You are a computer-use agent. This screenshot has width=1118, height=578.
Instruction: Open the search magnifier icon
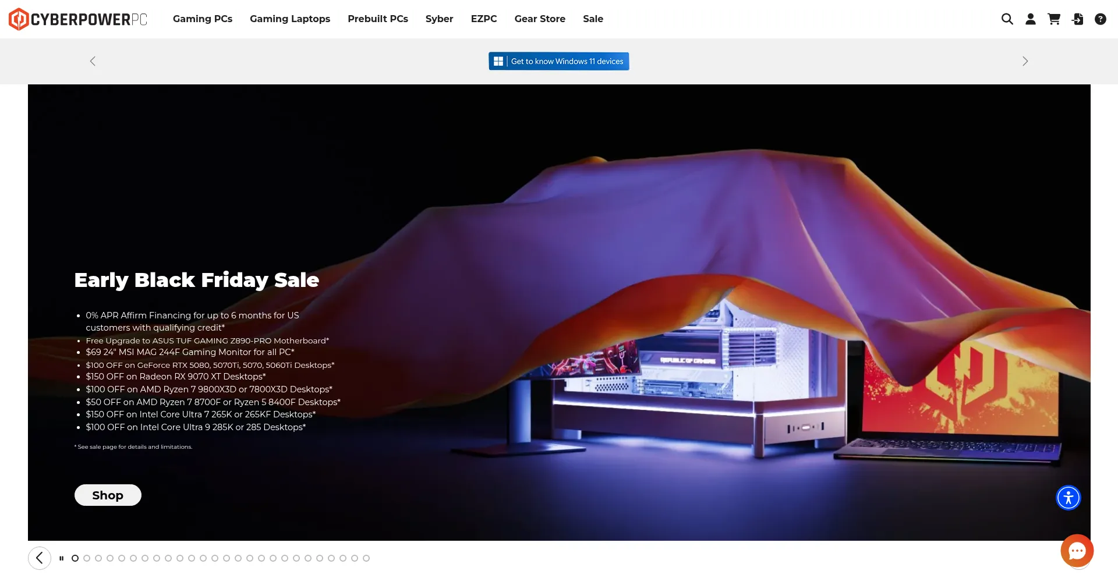click(x=1007, y=19)
